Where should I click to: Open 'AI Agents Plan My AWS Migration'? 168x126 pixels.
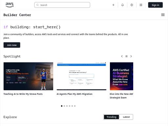[74, 94]
